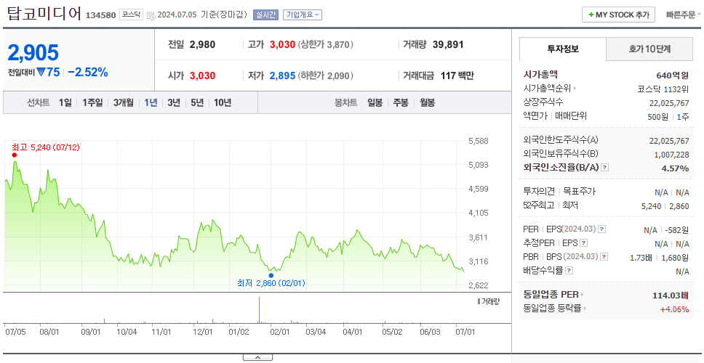
Task: Click the 상장주식수 value 22,025,767
Action: click(x=669, y=102)
